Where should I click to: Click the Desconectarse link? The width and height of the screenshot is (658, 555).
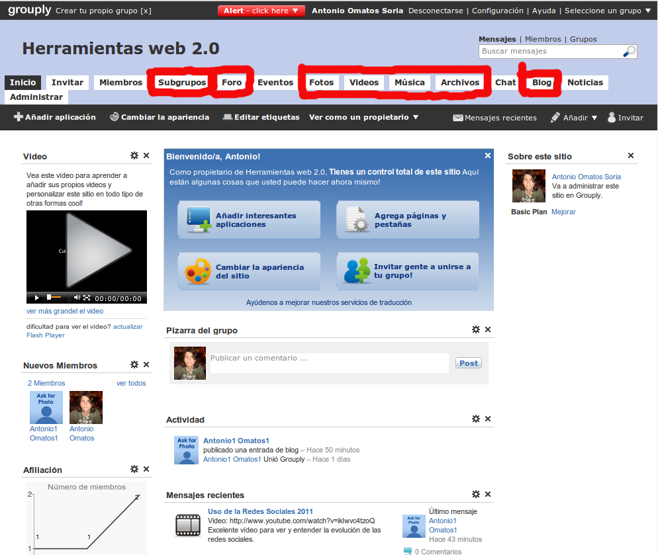click(436, 11)
